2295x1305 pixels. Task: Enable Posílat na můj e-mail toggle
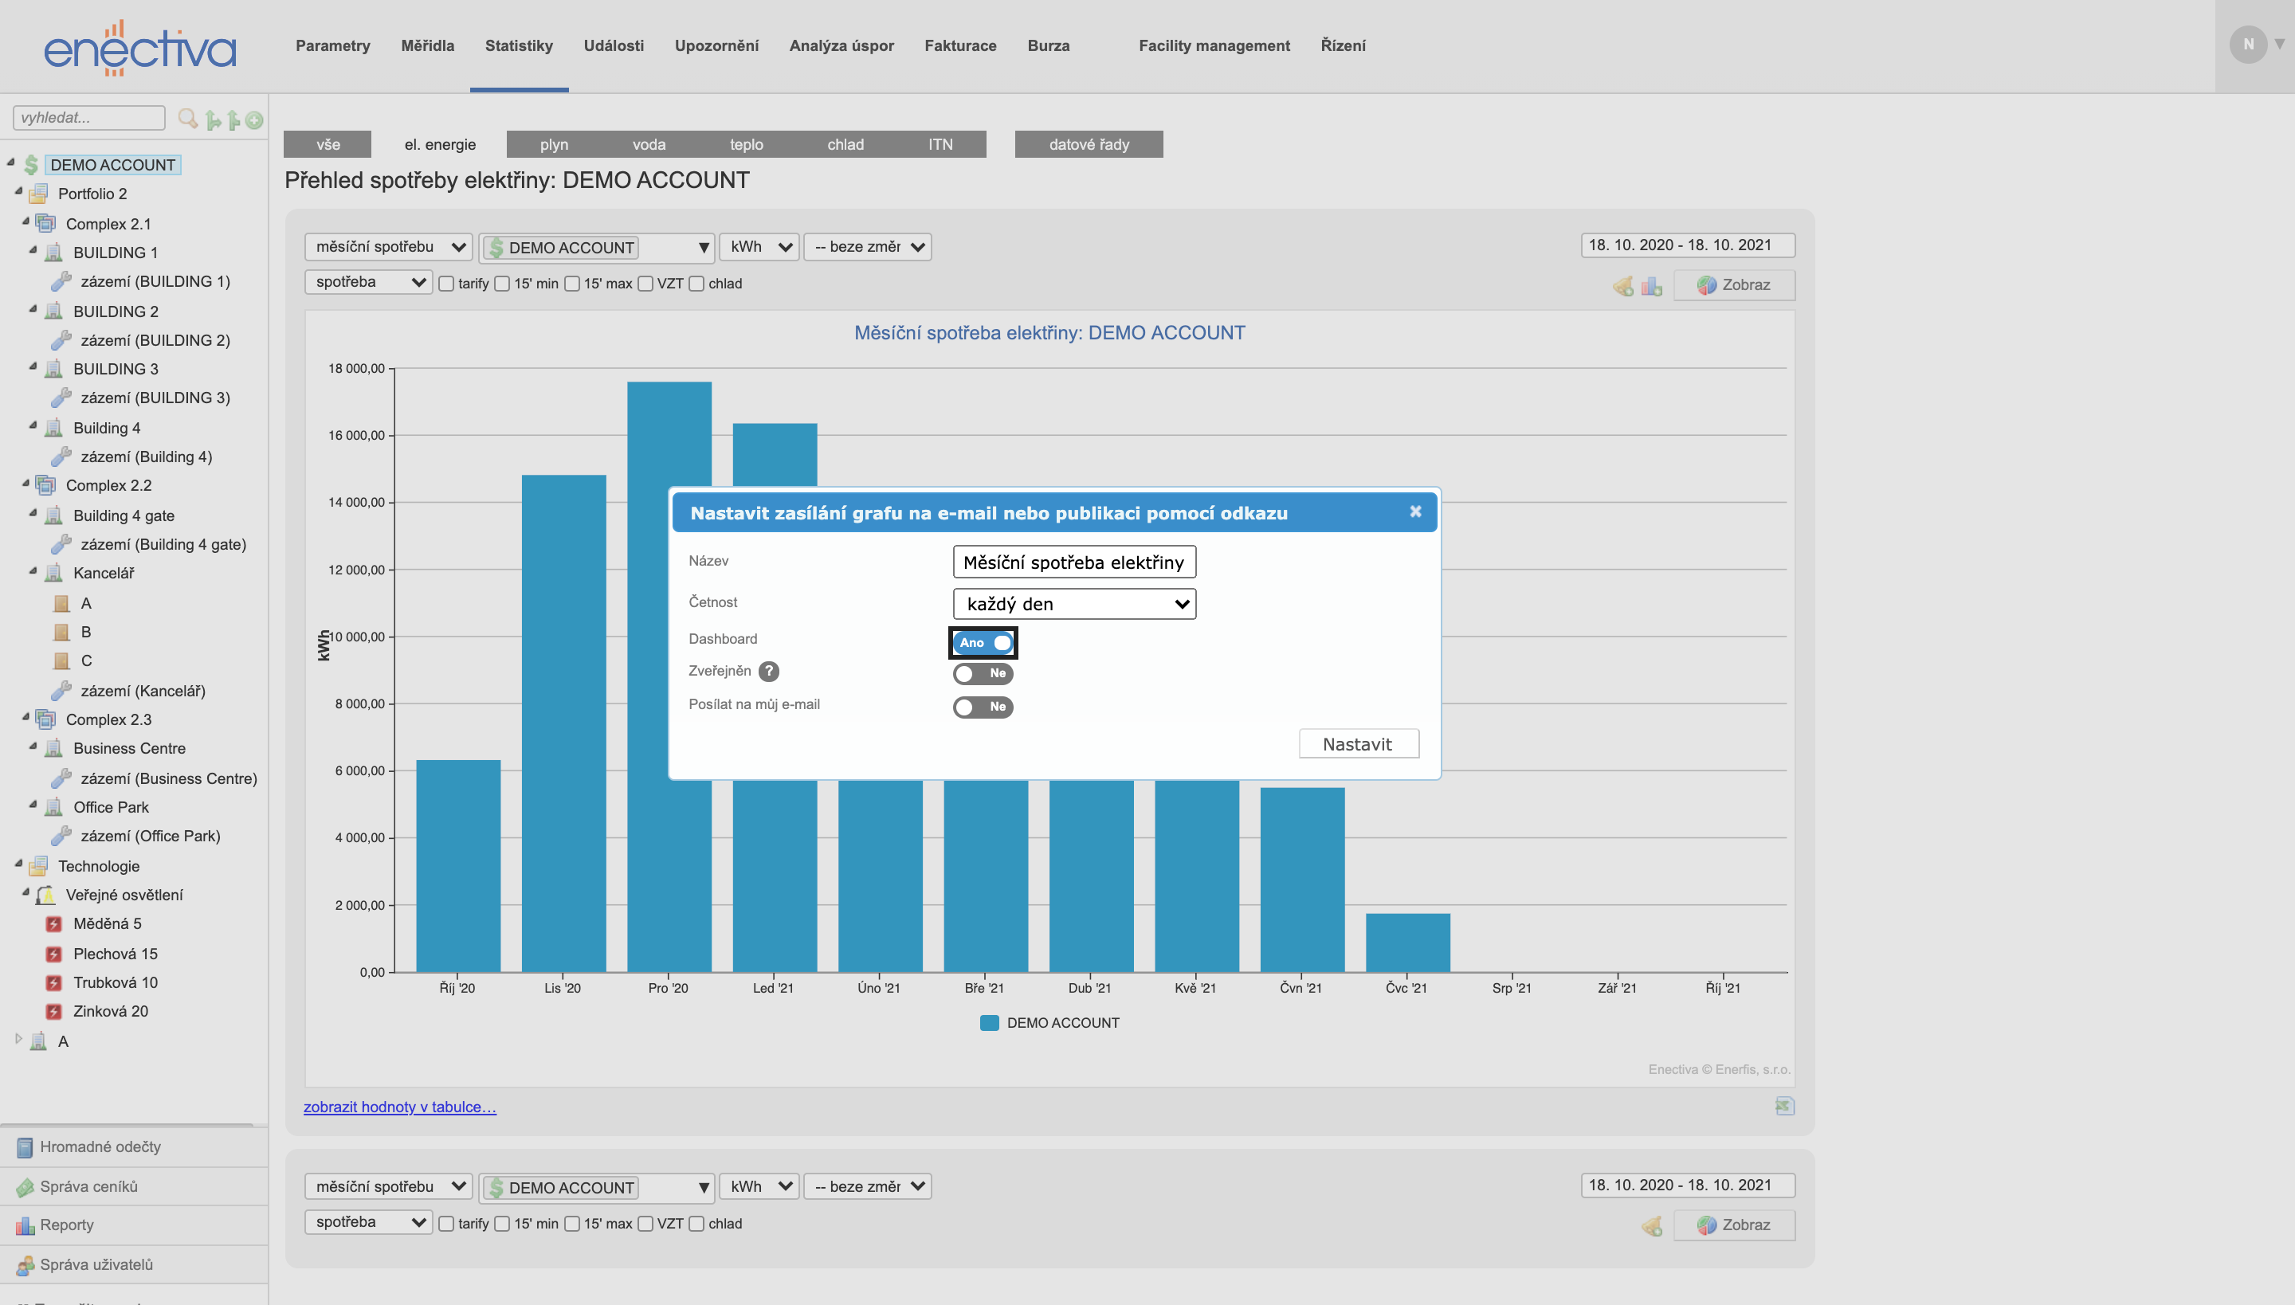pyautogui.click(x=983, y=707)
